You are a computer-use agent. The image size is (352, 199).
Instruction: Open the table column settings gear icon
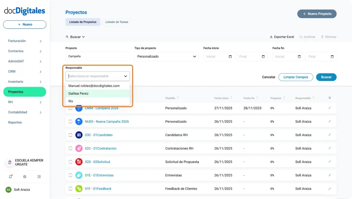(329, 98)
